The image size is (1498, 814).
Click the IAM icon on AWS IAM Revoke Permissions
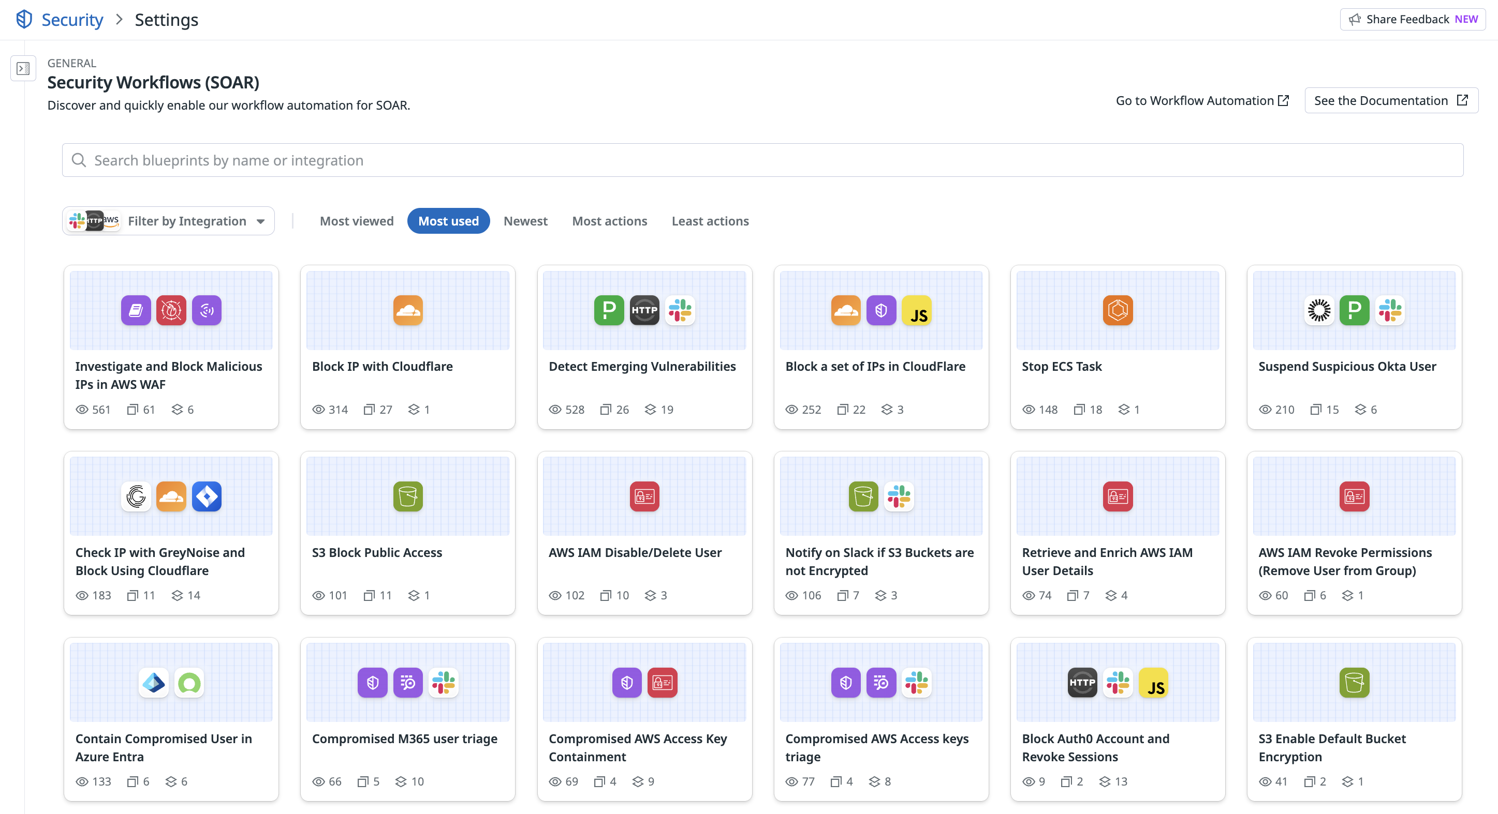click(x=1355, y=496)
